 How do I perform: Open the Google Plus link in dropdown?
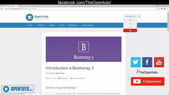pyautogui.click(x=130, y=27)
